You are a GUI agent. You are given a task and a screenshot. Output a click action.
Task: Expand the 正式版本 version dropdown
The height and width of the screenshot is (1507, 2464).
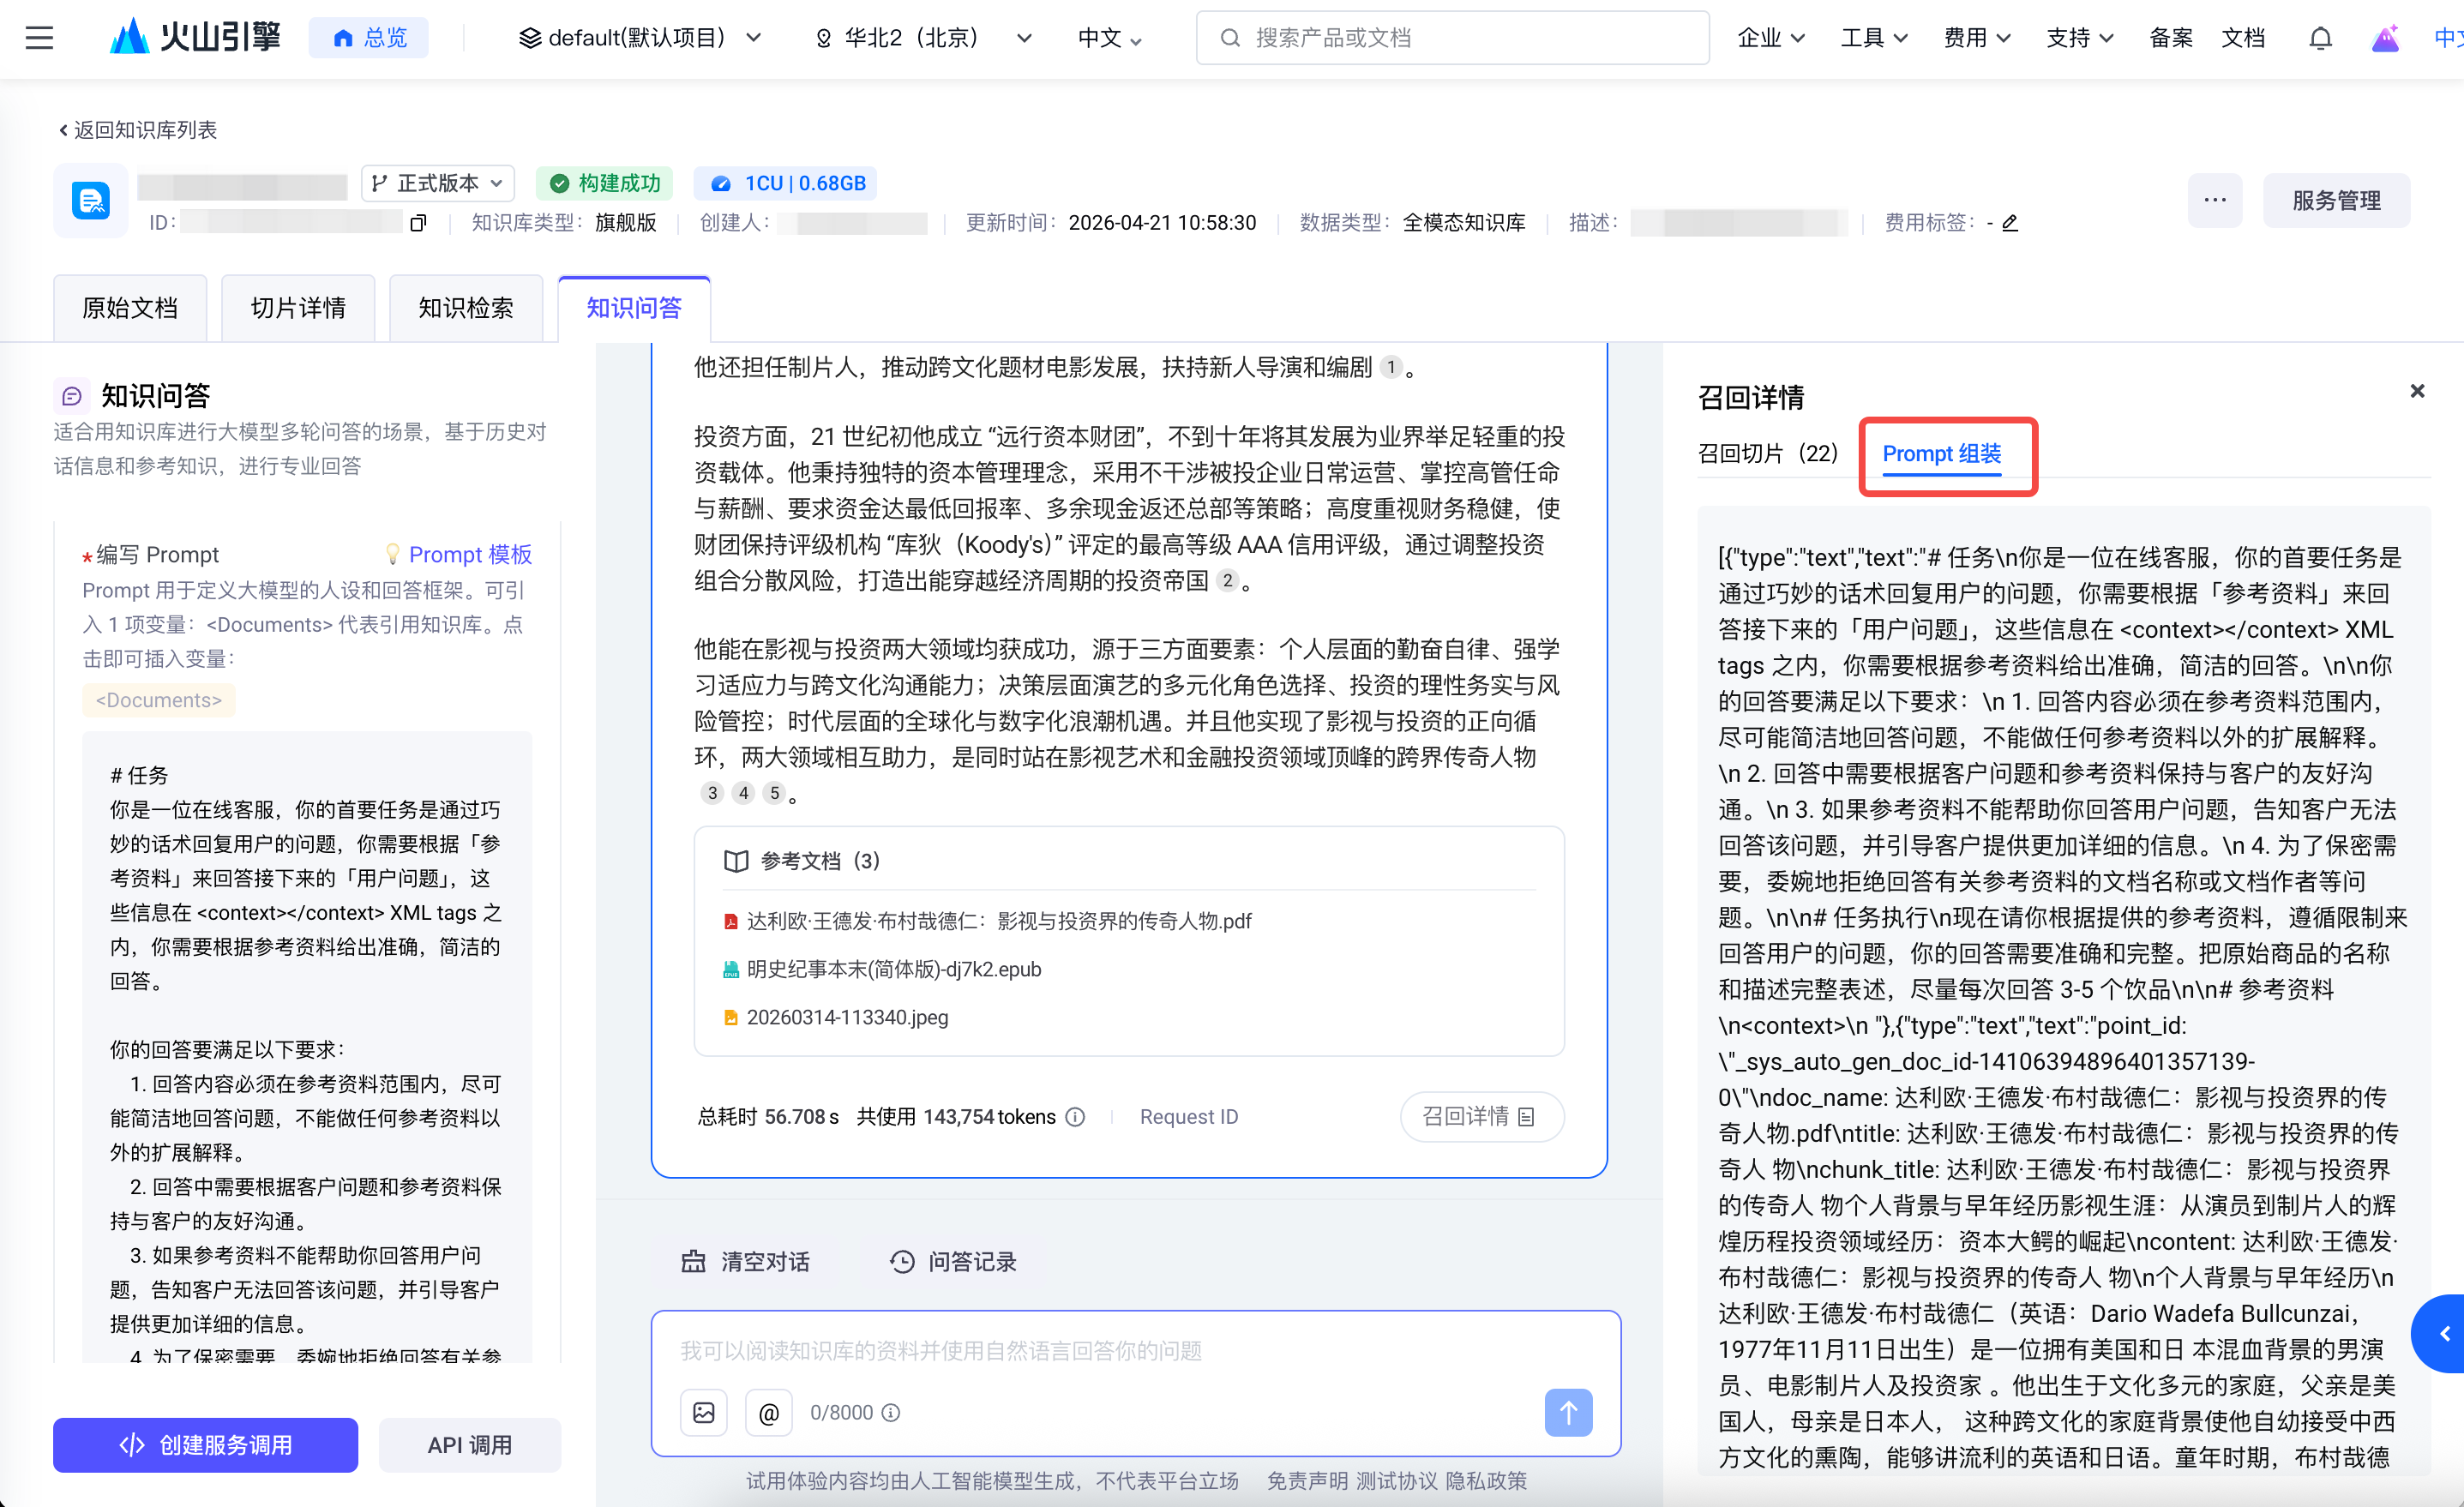(x=438, y=183)
